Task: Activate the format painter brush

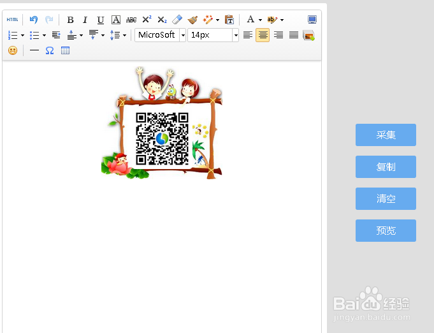Action: (192, 20)
